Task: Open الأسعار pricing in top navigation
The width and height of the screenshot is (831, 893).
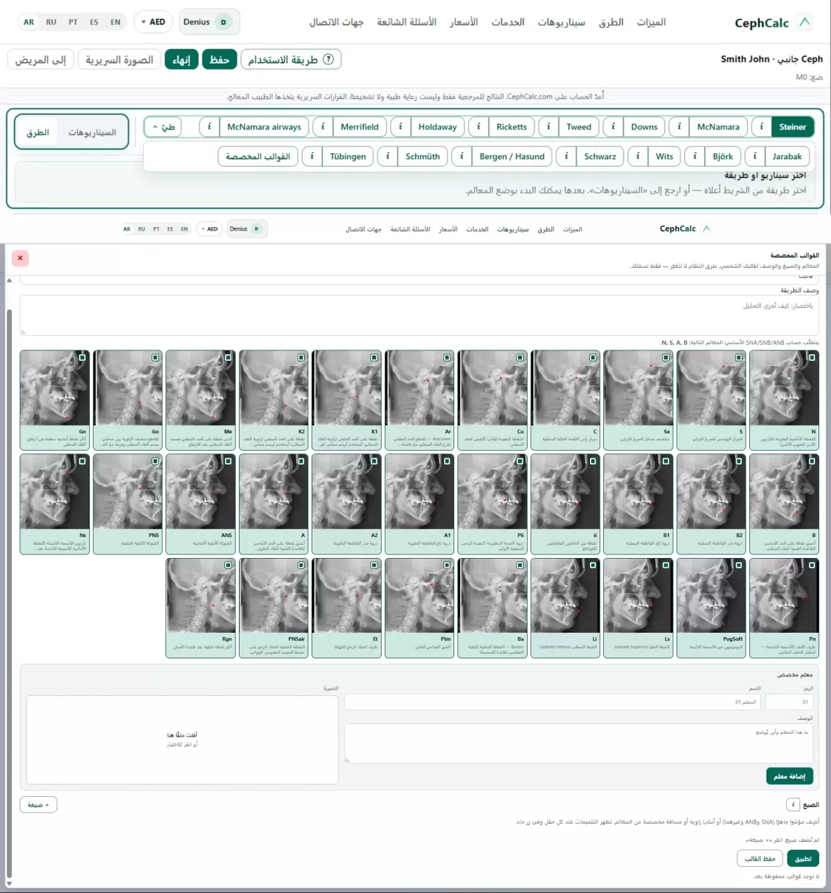Action: [x=464, y=22]
